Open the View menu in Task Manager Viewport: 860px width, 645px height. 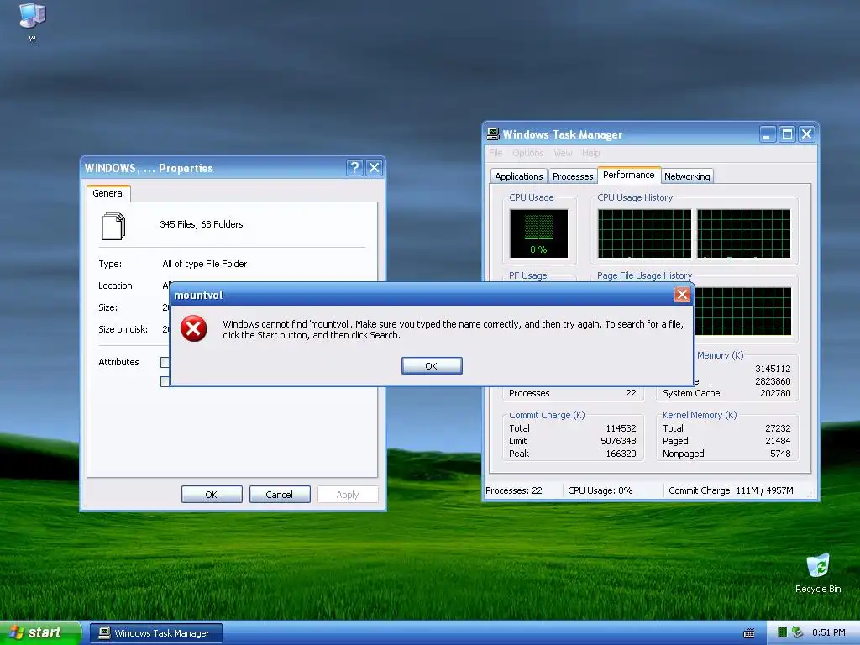tap(563, 153)
